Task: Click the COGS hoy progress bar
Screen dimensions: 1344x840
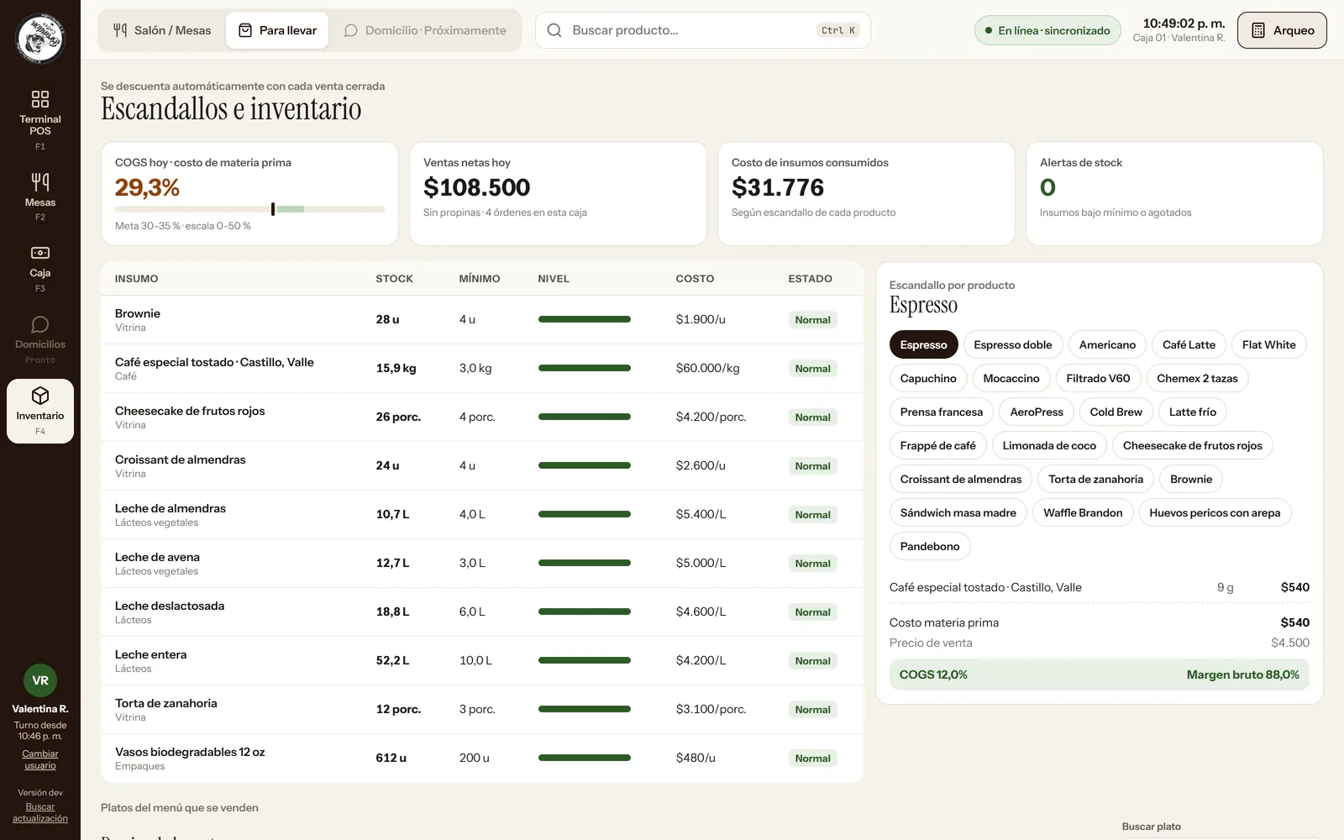Action: pos(249,209)
